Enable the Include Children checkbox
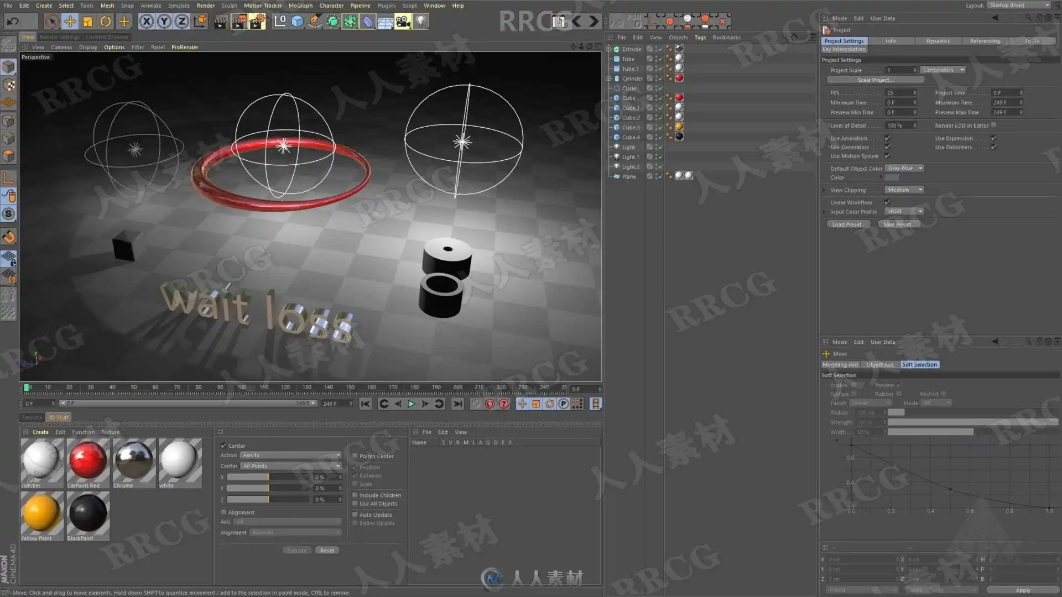The width and height of the screenshot is (1062, 597). 355,495
